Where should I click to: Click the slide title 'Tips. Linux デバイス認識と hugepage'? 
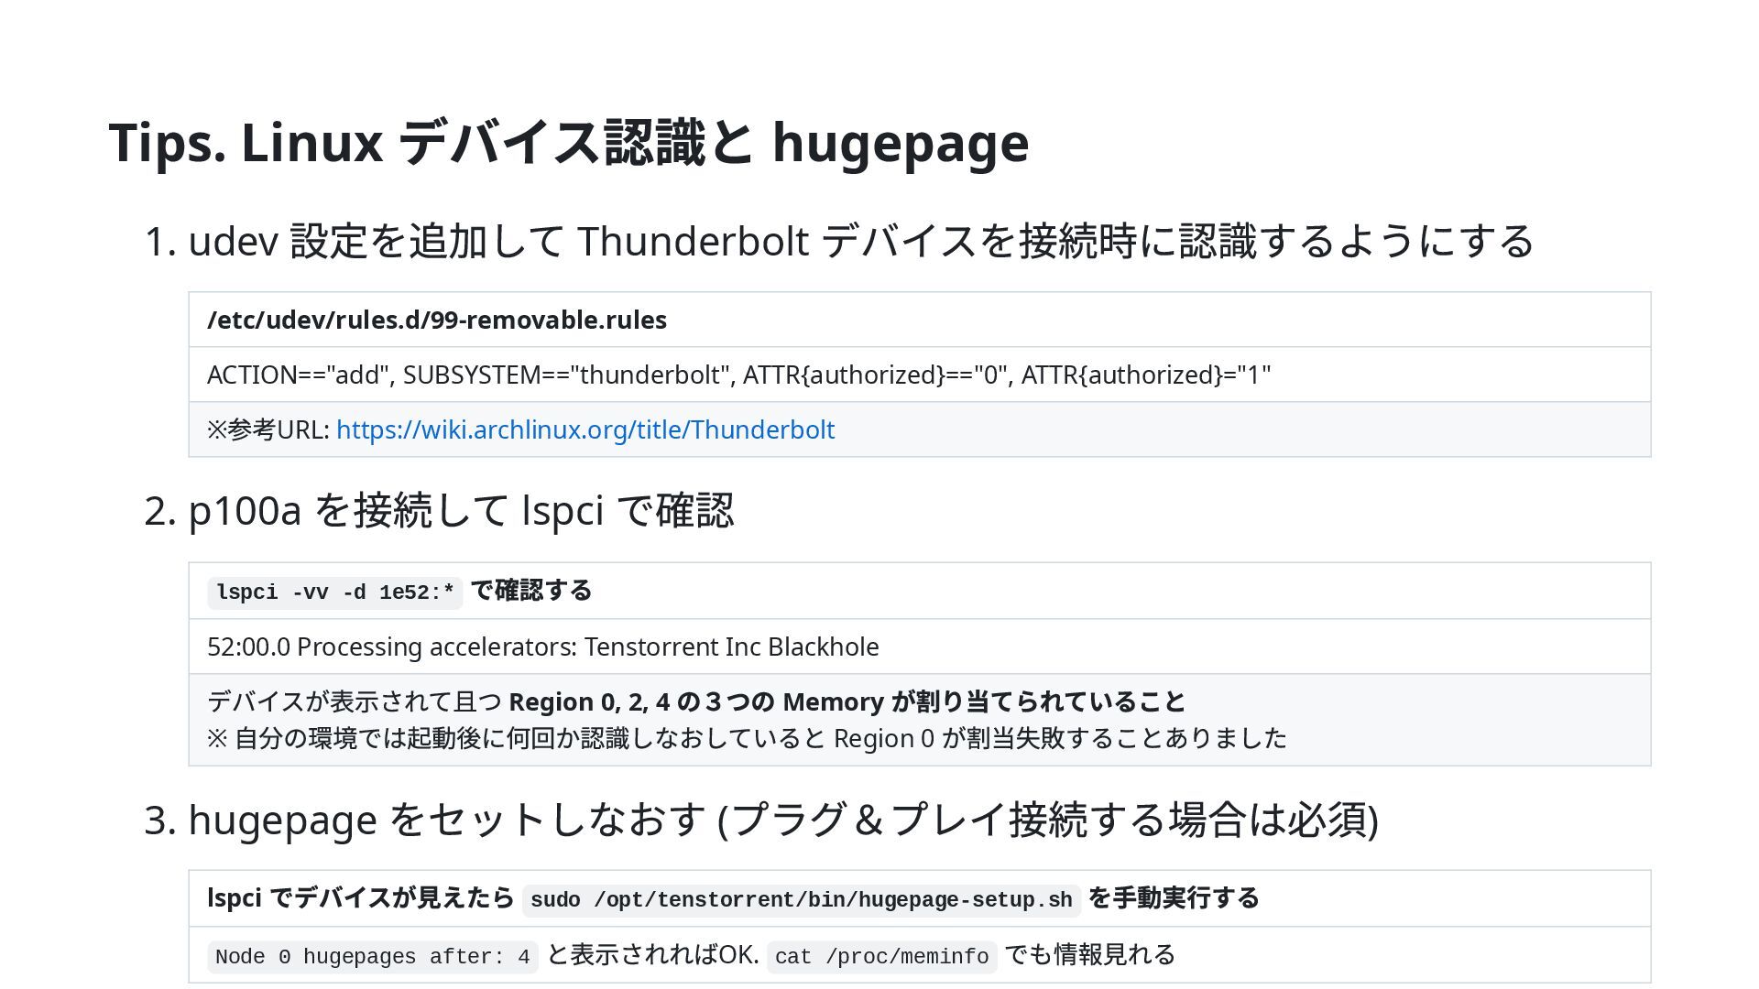click(568, 143)
